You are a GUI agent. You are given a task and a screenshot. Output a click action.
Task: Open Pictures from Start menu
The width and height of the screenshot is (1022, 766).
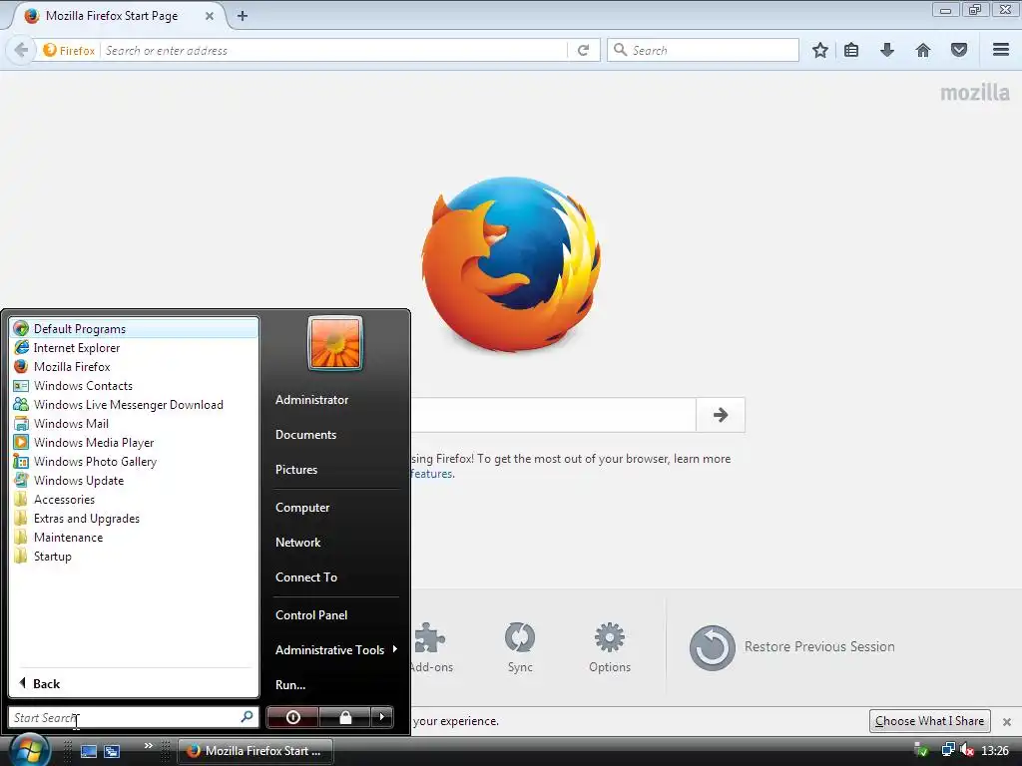(x=295, y=470)
